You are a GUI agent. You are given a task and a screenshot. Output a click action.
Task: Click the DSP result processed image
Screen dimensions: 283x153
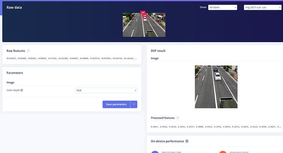tap(216, 87)
